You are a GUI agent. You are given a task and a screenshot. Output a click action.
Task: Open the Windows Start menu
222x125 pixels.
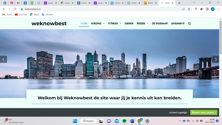(75, 121)
